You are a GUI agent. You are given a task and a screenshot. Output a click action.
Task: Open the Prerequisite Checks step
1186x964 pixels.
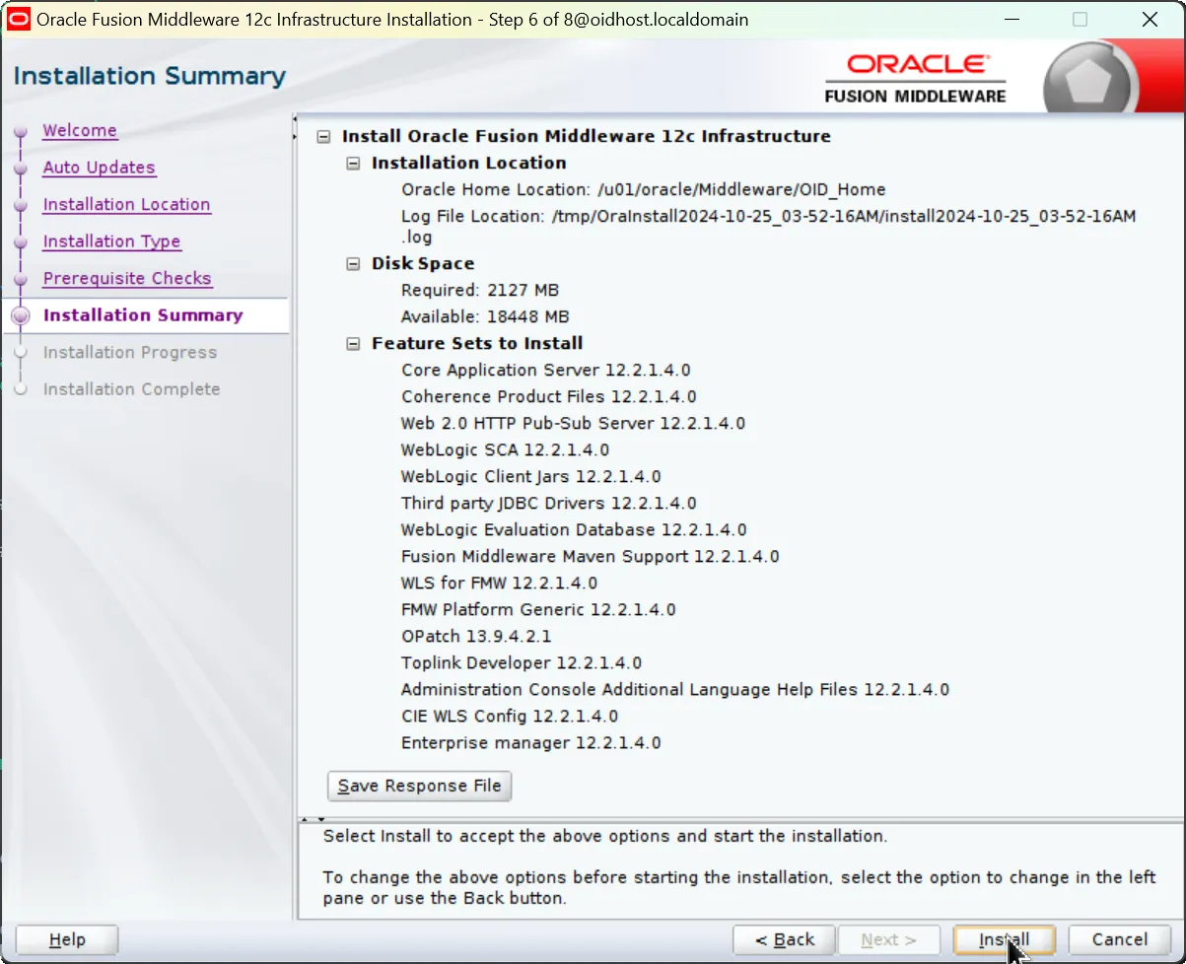point(127,278)
